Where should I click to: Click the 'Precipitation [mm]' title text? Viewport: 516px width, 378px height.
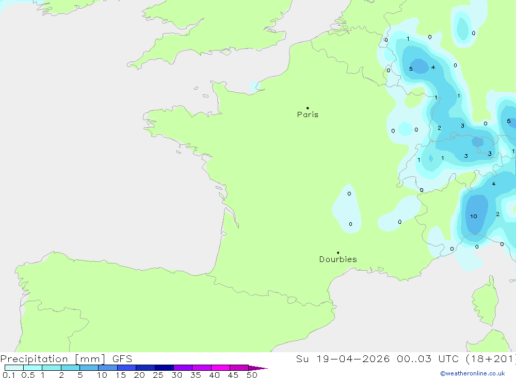53,358
